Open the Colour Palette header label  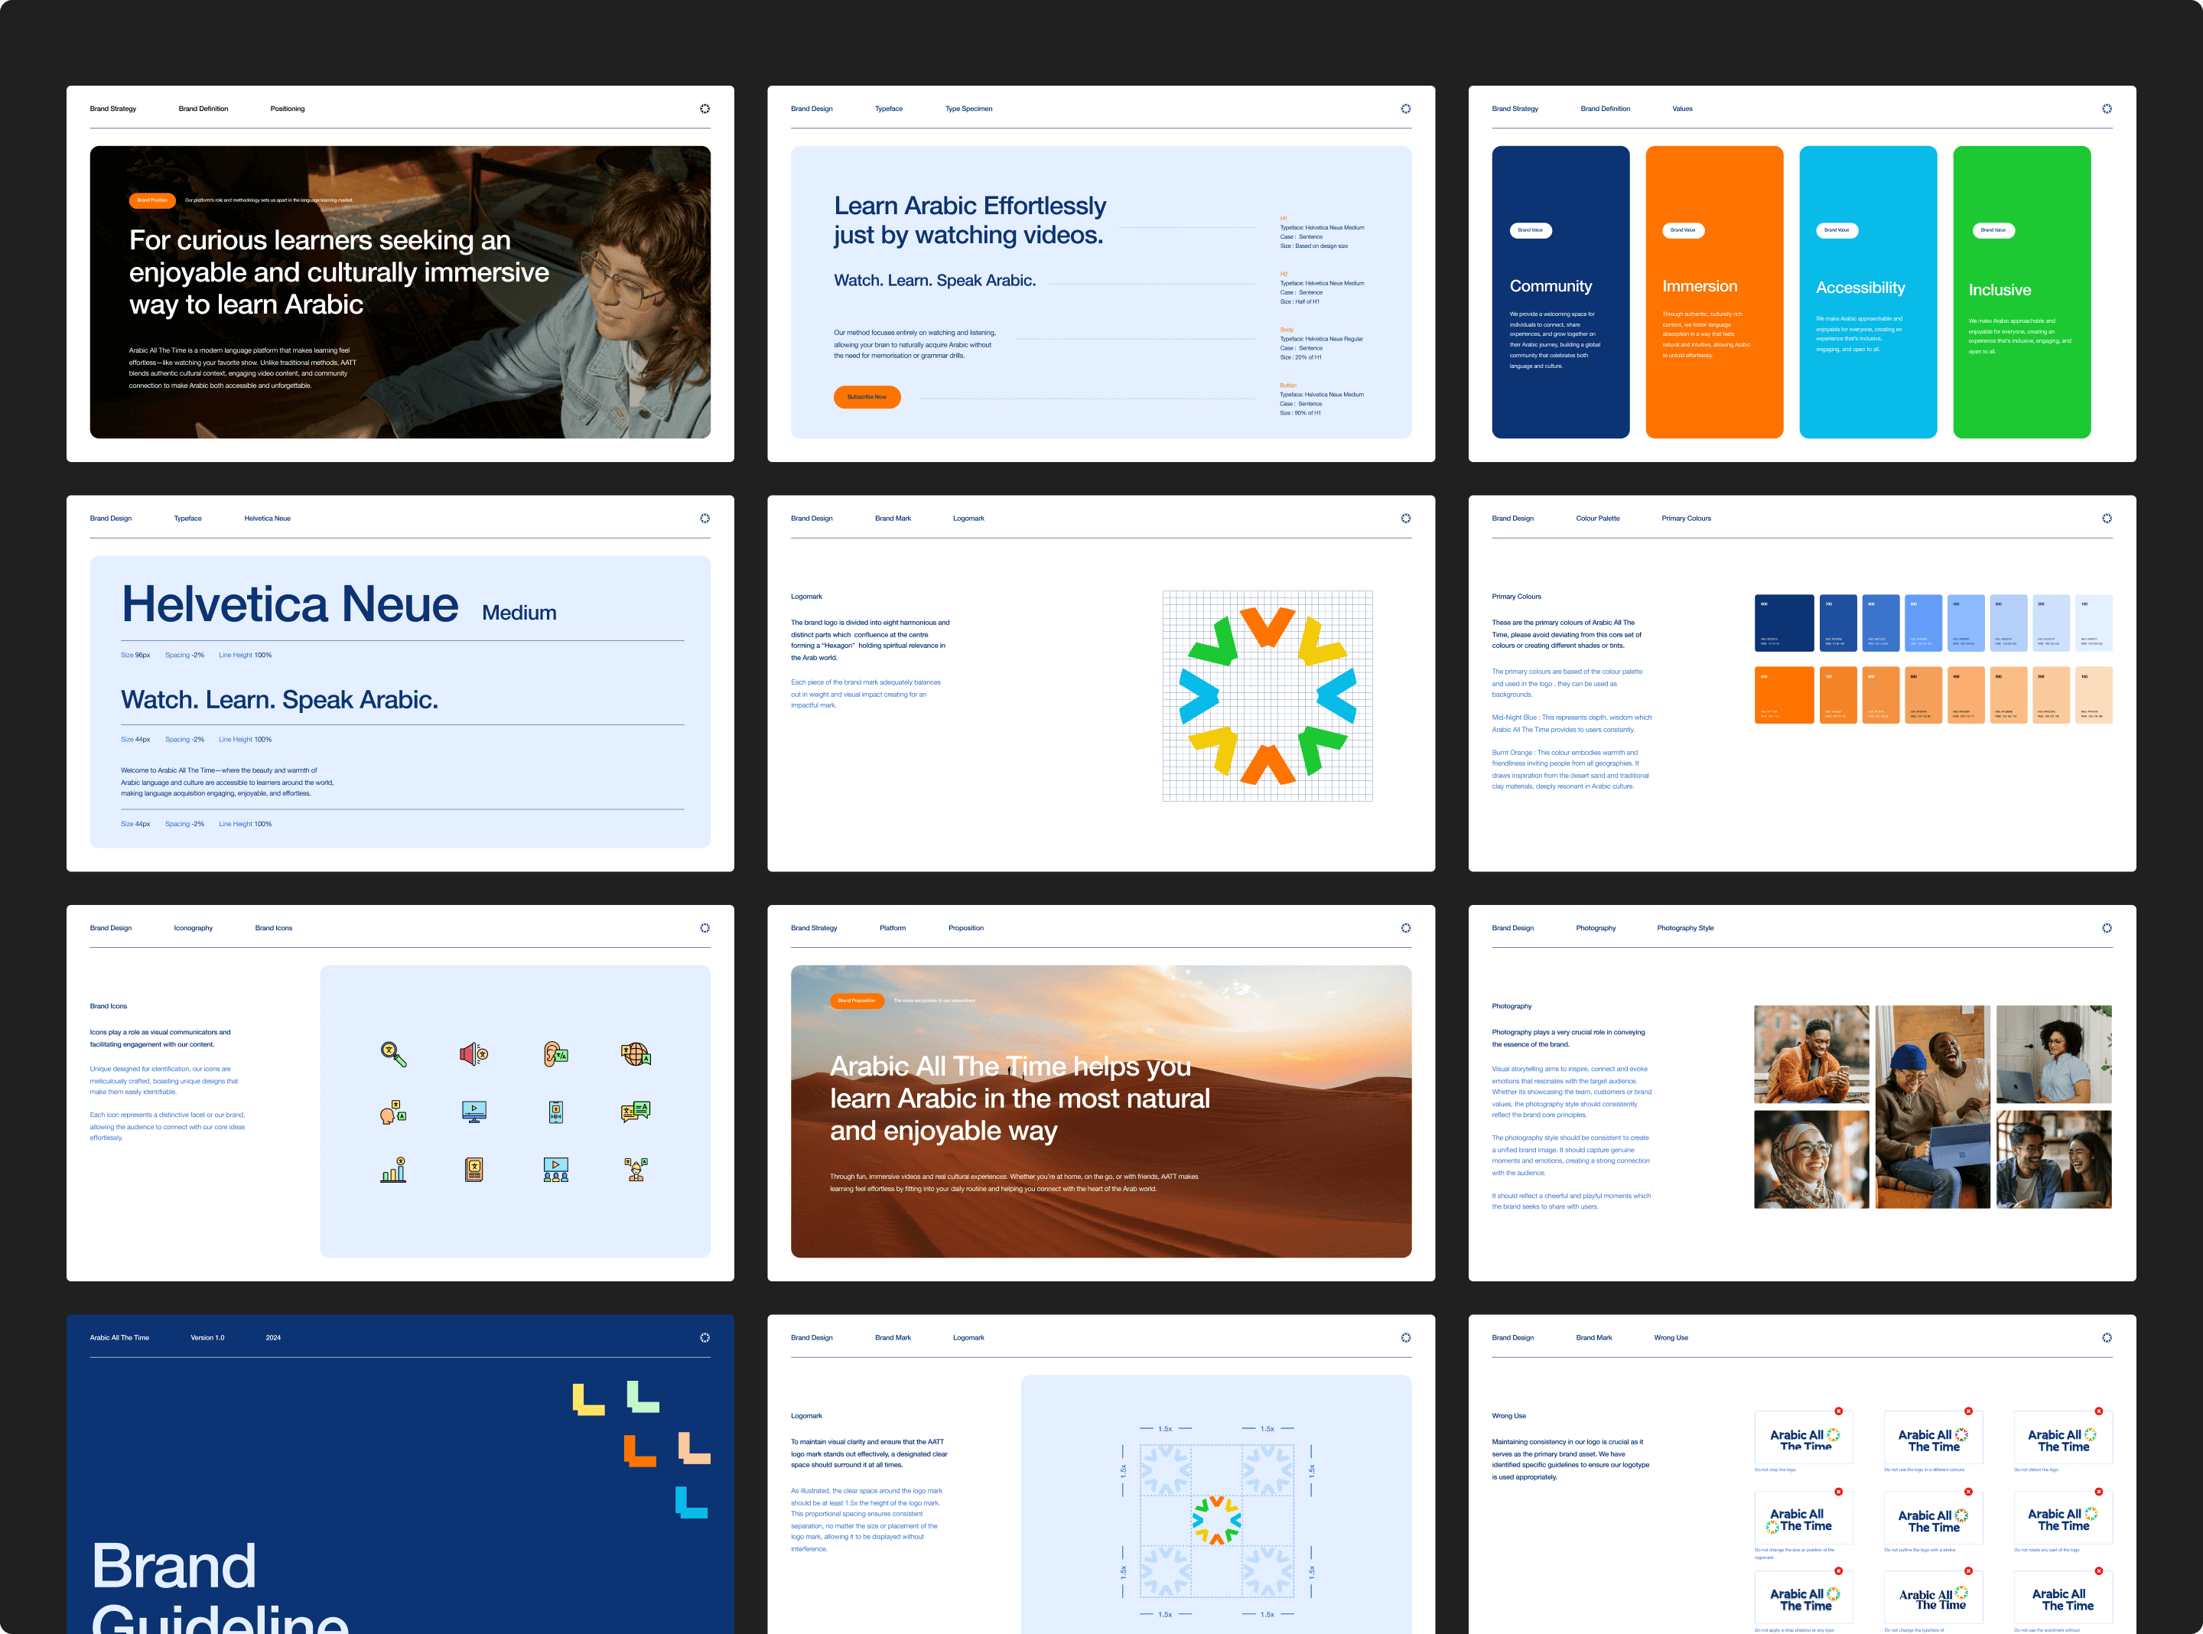(x=1598, y=519)
